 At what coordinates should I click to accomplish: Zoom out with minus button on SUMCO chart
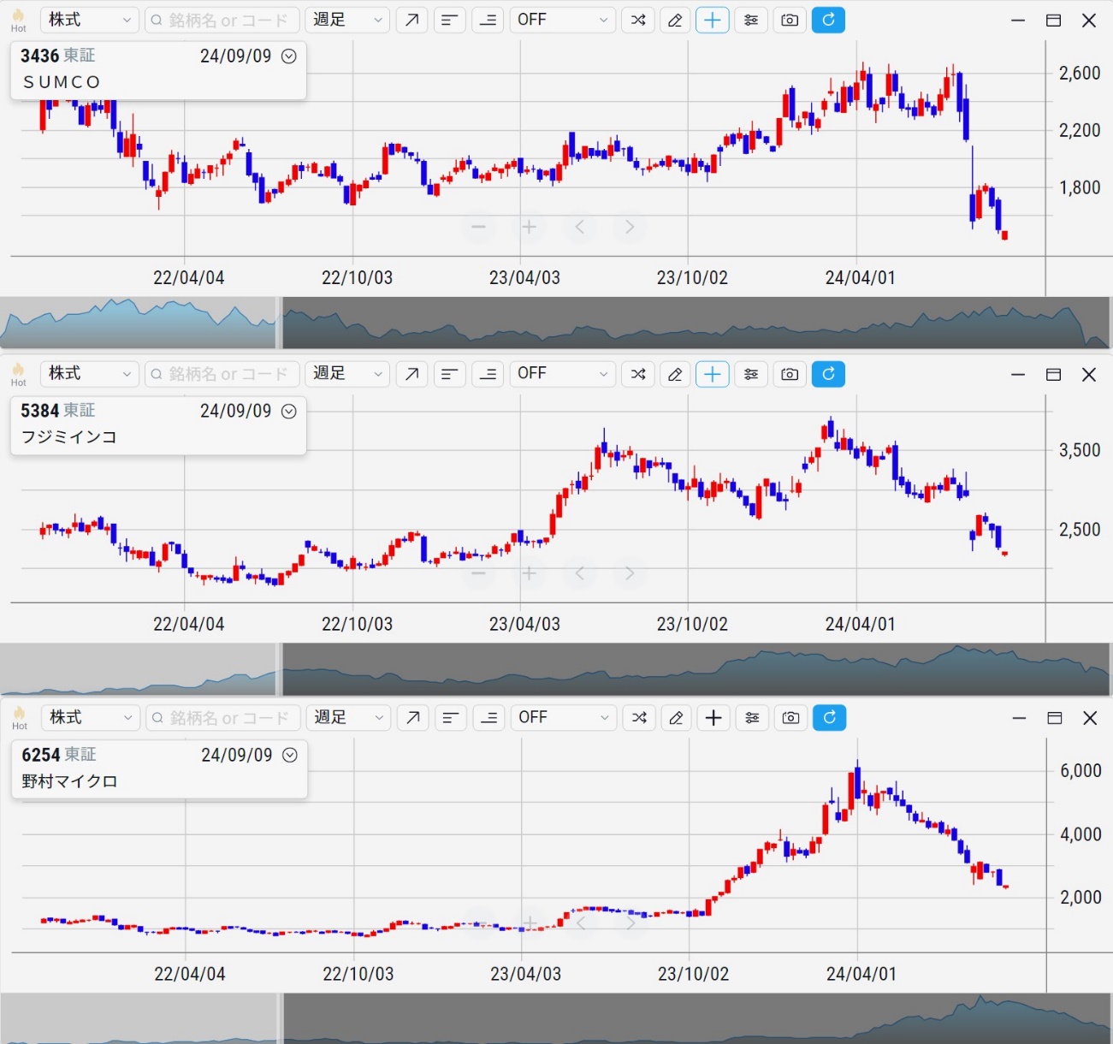coord(478,227)
